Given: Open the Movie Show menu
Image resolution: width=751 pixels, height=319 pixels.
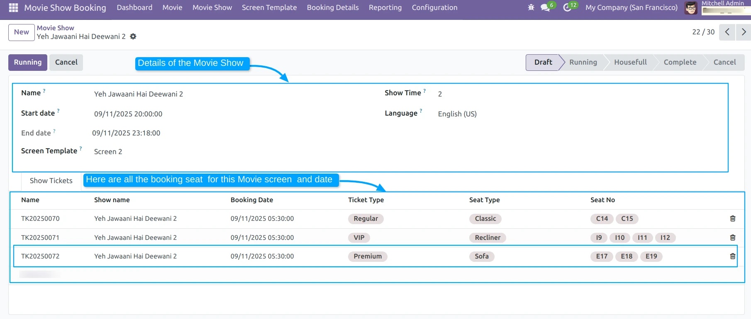Looking at the screenshot, I should 212,7.
